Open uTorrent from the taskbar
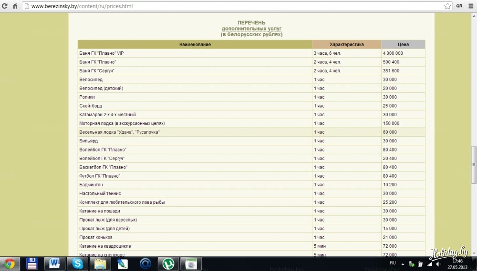This screenshot has height=271, width=477. [x=168, y=263]
